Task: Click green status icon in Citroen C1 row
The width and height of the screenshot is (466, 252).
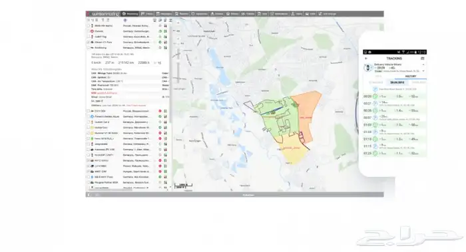Action: [x=160, y=42]
